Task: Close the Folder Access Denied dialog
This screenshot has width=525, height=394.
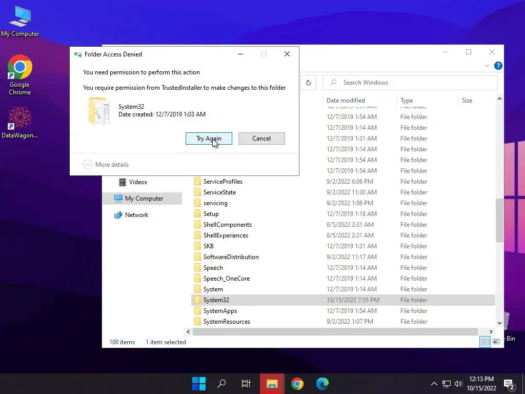Action: click(287, 54)
